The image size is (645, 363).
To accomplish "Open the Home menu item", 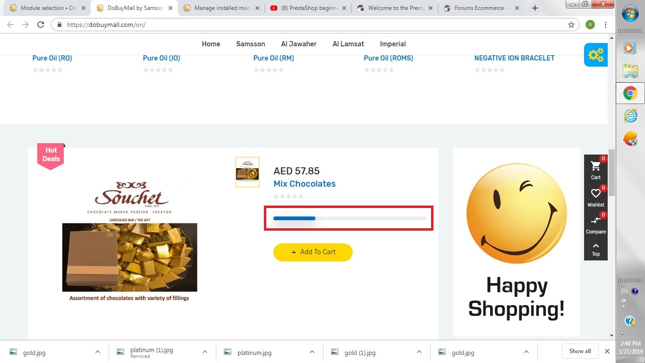I will coord(211,44).
